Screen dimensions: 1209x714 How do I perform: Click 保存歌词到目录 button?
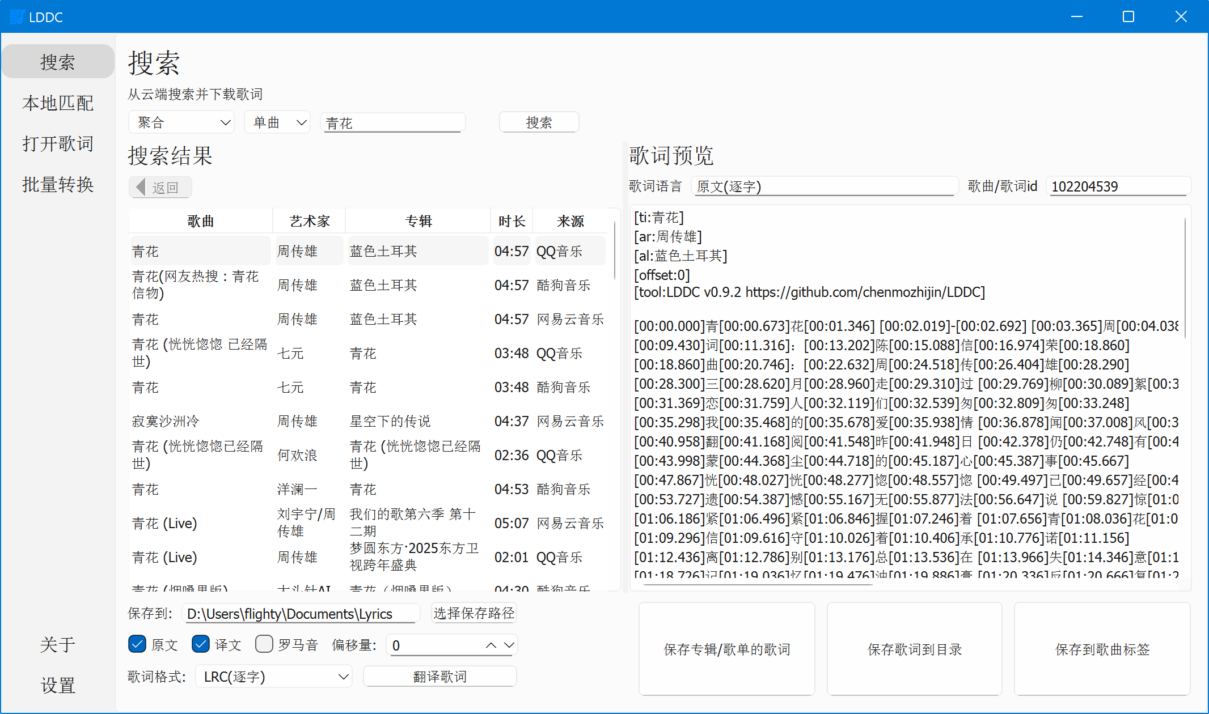pos(914,649)
